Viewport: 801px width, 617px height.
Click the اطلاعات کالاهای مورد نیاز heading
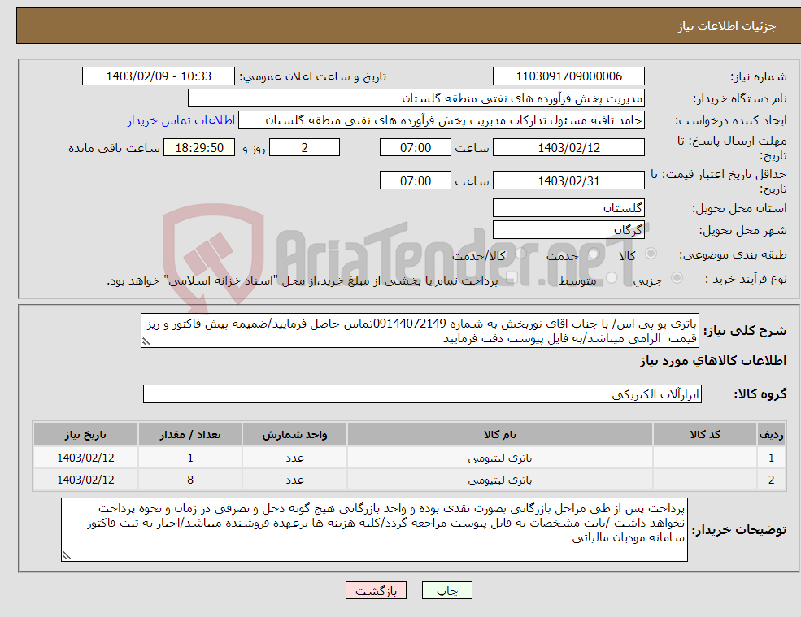(713, 361)
